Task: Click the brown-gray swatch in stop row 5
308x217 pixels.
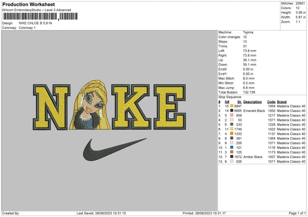Action: coord(232,124)
